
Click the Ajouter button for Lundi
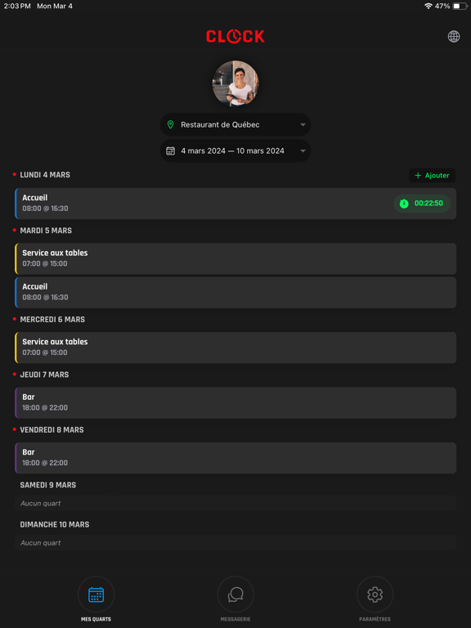432,176
